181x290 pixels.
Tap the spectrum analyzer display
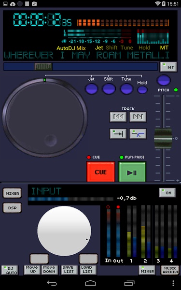(153, 36)
